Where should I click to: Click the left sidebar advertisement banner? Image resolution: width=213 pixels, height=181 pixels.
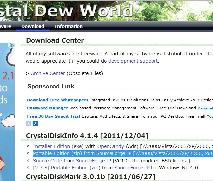pyautogui.click(x=7, y=112)
